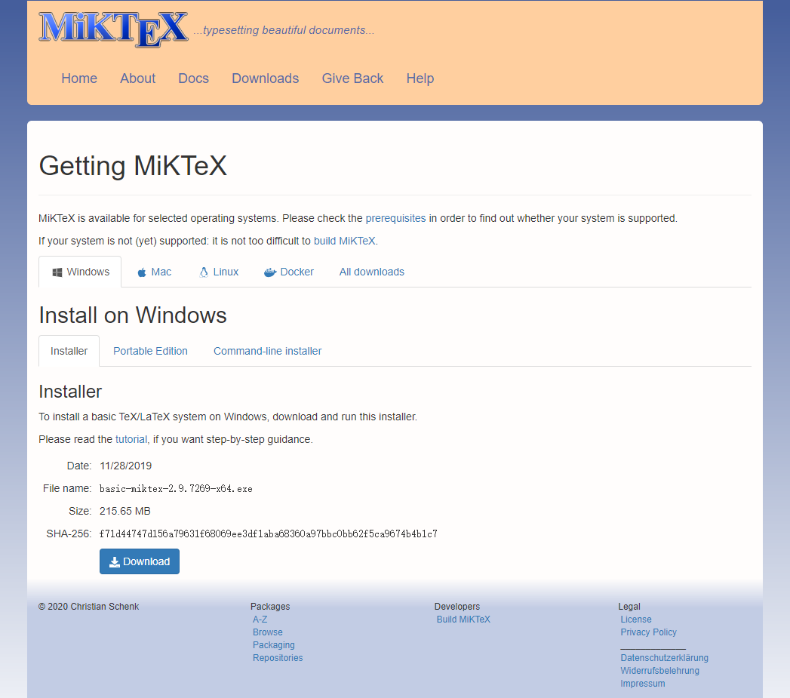This screenshot has height=698, width=790.
Task: Open the tutorial link
Action: point(131,439)
